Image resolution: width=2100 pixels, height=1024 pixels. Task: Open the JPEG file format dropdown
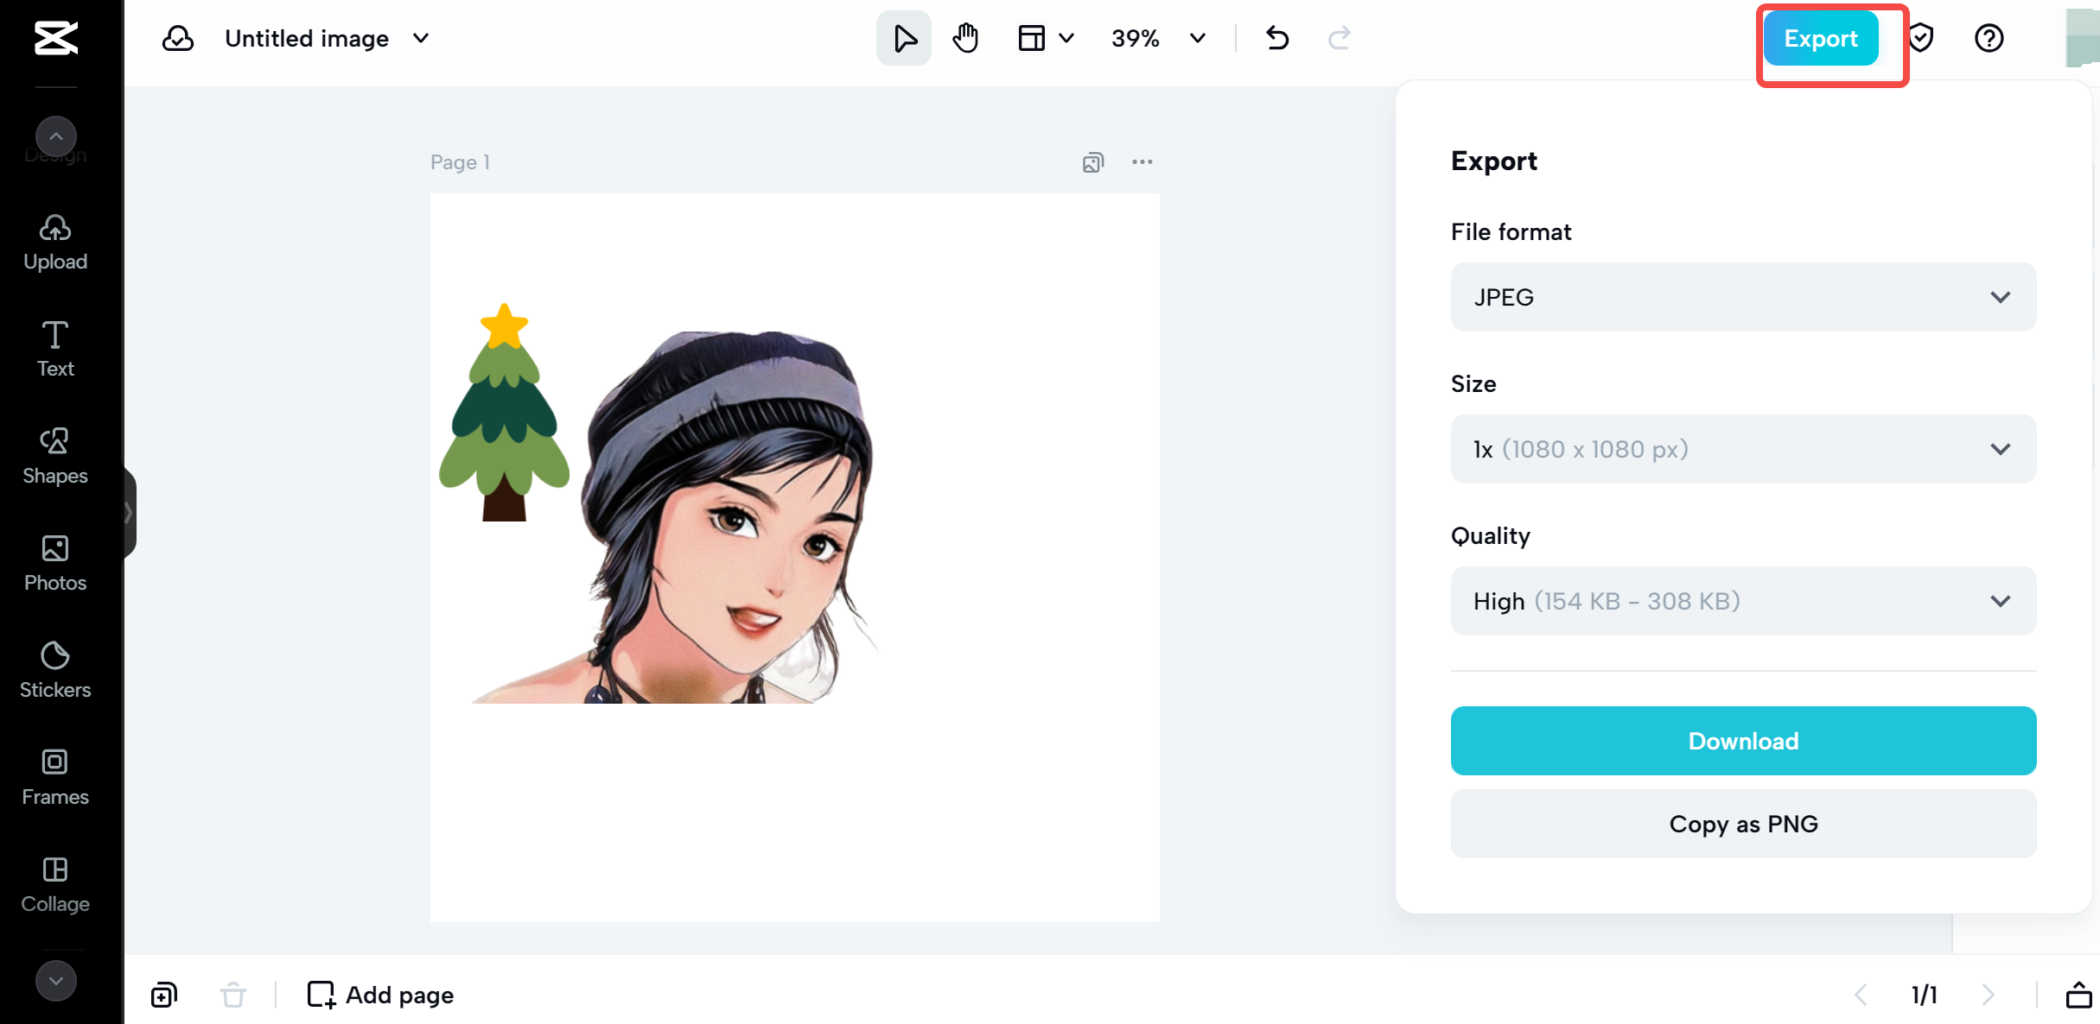click(x=1743, y=297)
